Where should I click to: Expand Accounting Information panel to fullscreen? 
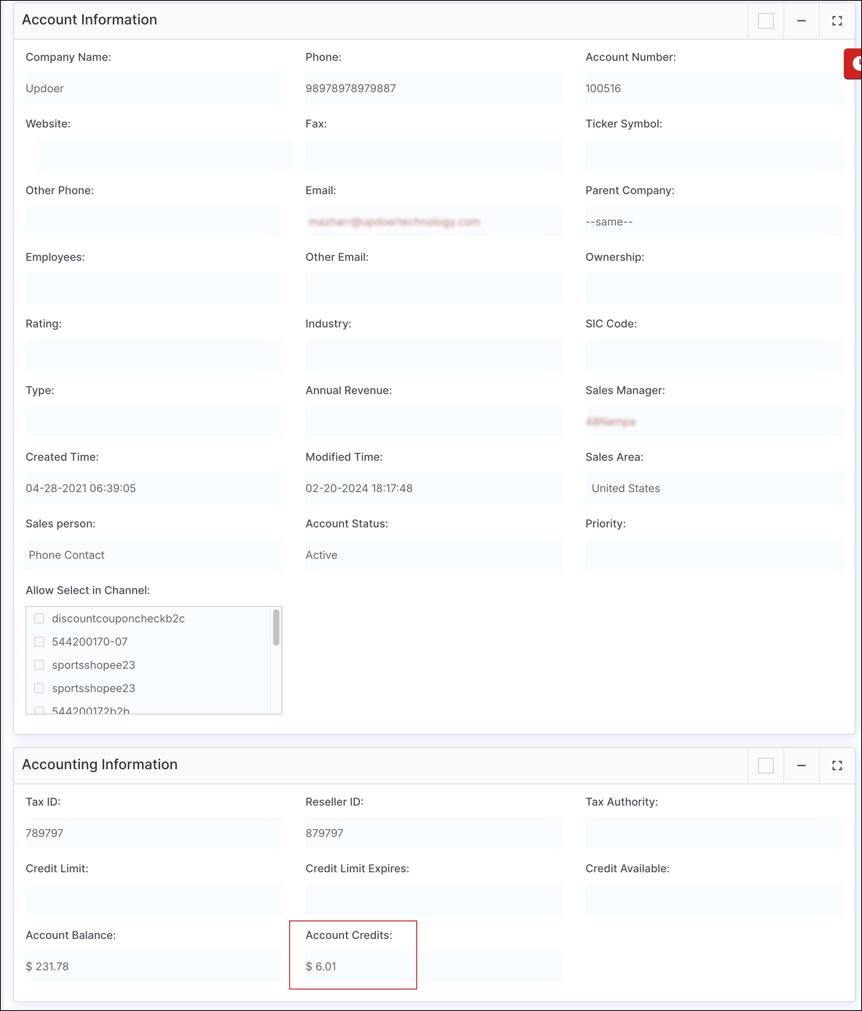point(837,766)
